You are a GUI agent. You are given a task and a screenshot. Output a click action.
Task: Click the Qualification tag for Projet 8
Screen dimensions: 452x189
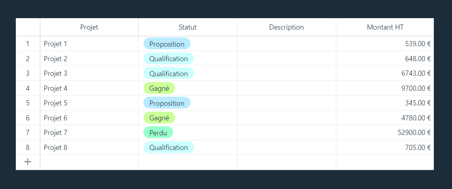coord(169,147)
